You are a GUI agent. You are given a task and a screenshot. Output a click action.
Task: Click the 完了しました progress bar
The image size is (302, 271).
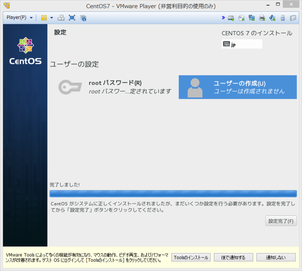[173, 193]
